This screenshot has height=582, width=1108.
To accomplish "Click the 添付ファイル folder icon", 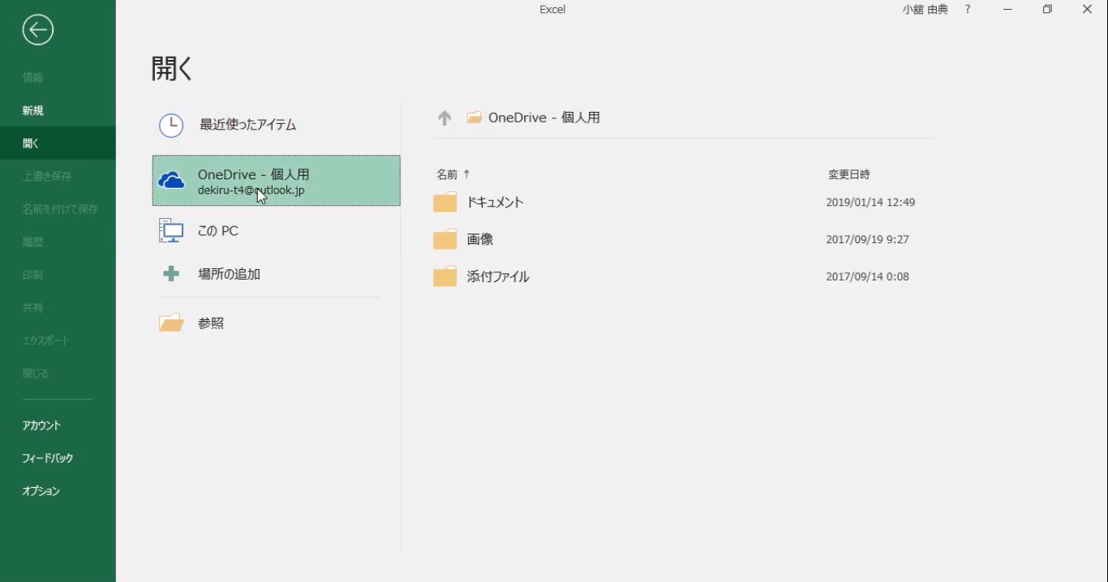I will (445, 276).
